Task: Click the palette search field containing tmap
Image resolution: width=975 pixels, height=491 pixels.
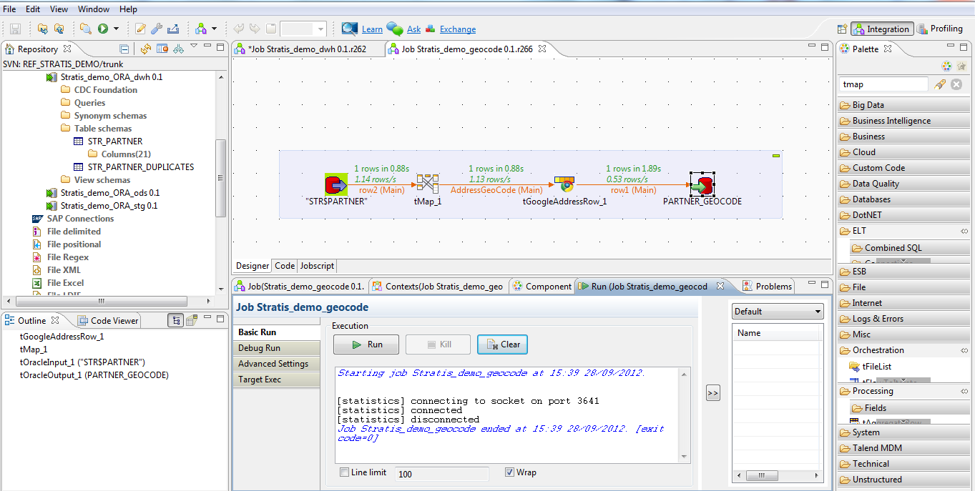Action: pyautogui.click(x=883, y=84)
